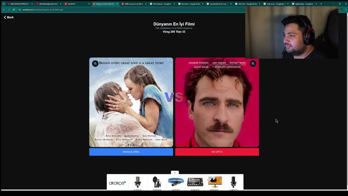Pick the Her poster image
Viewport: 348px width, 196px height.
click(x=217, y=102)
